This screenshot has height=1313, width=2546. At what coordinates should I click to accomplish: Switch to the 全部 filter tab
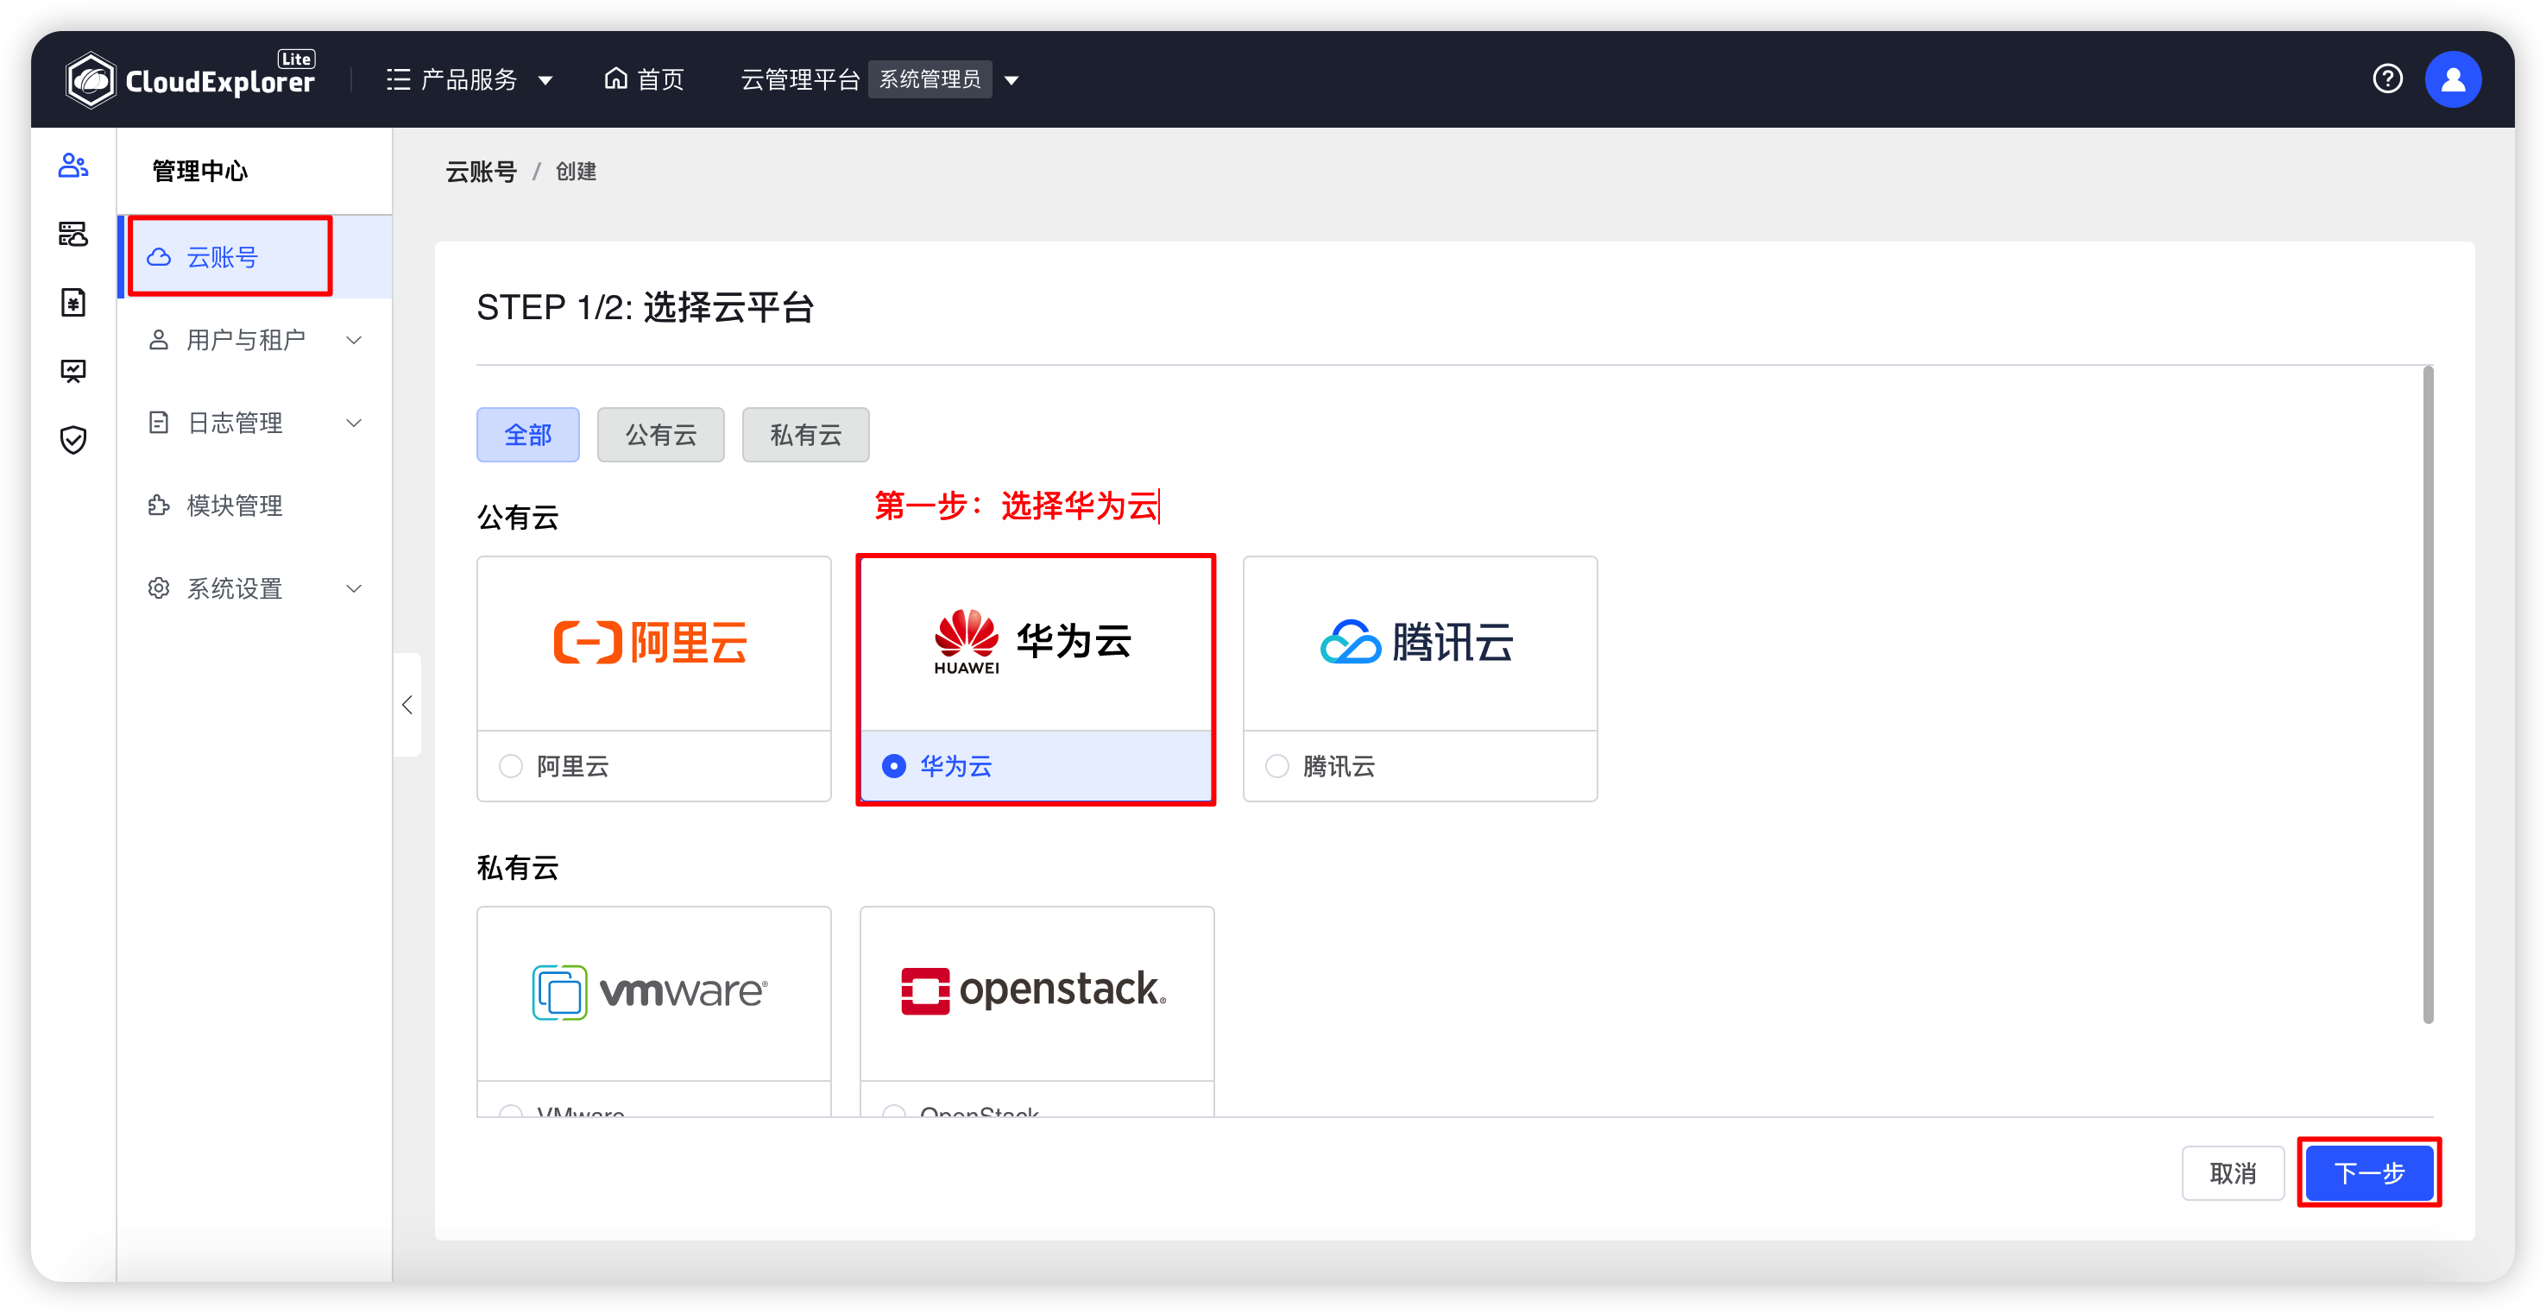528,435
